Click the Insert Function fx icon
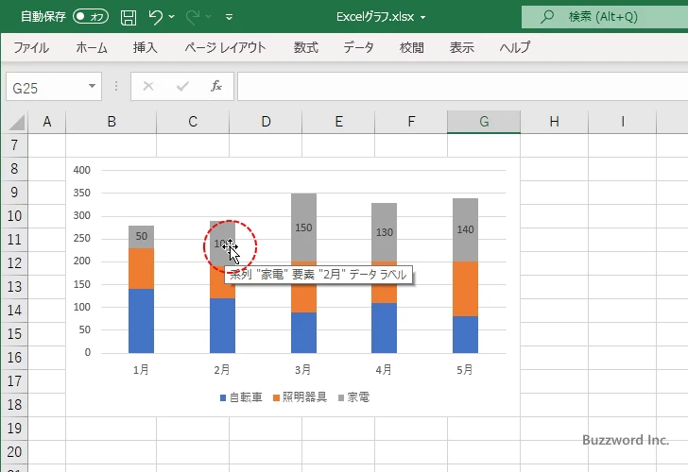Viewport: 688px width, 472px height. [x=216, y=86]
